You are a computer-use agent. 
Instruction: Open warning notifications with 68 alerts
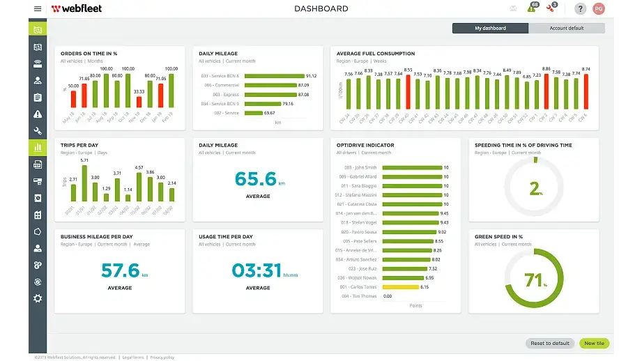click(532, 8)
